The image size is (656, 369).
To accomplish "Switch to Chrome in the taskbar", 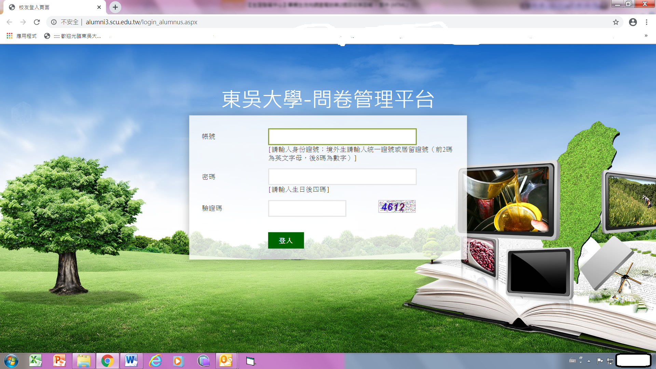I will (108, 361).
